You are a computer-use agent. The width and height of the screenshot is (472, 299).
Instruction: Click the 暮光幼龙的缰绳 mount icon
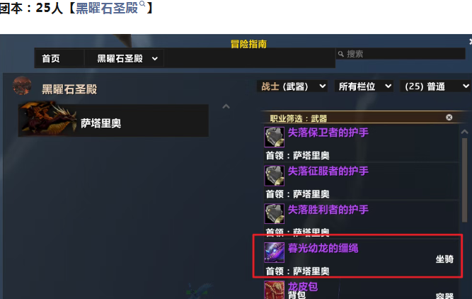point(275,252)
